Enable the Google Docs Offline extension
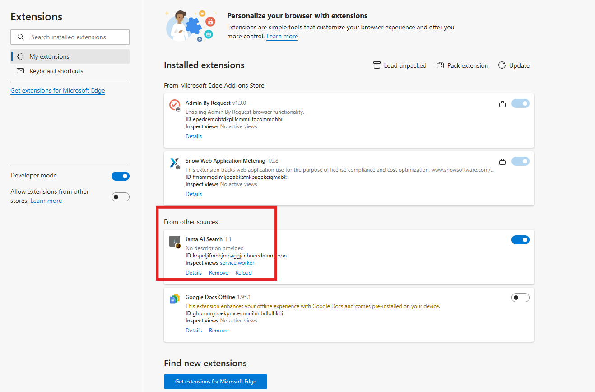Screen dimensions: 595x392 [x=521, y=298]
